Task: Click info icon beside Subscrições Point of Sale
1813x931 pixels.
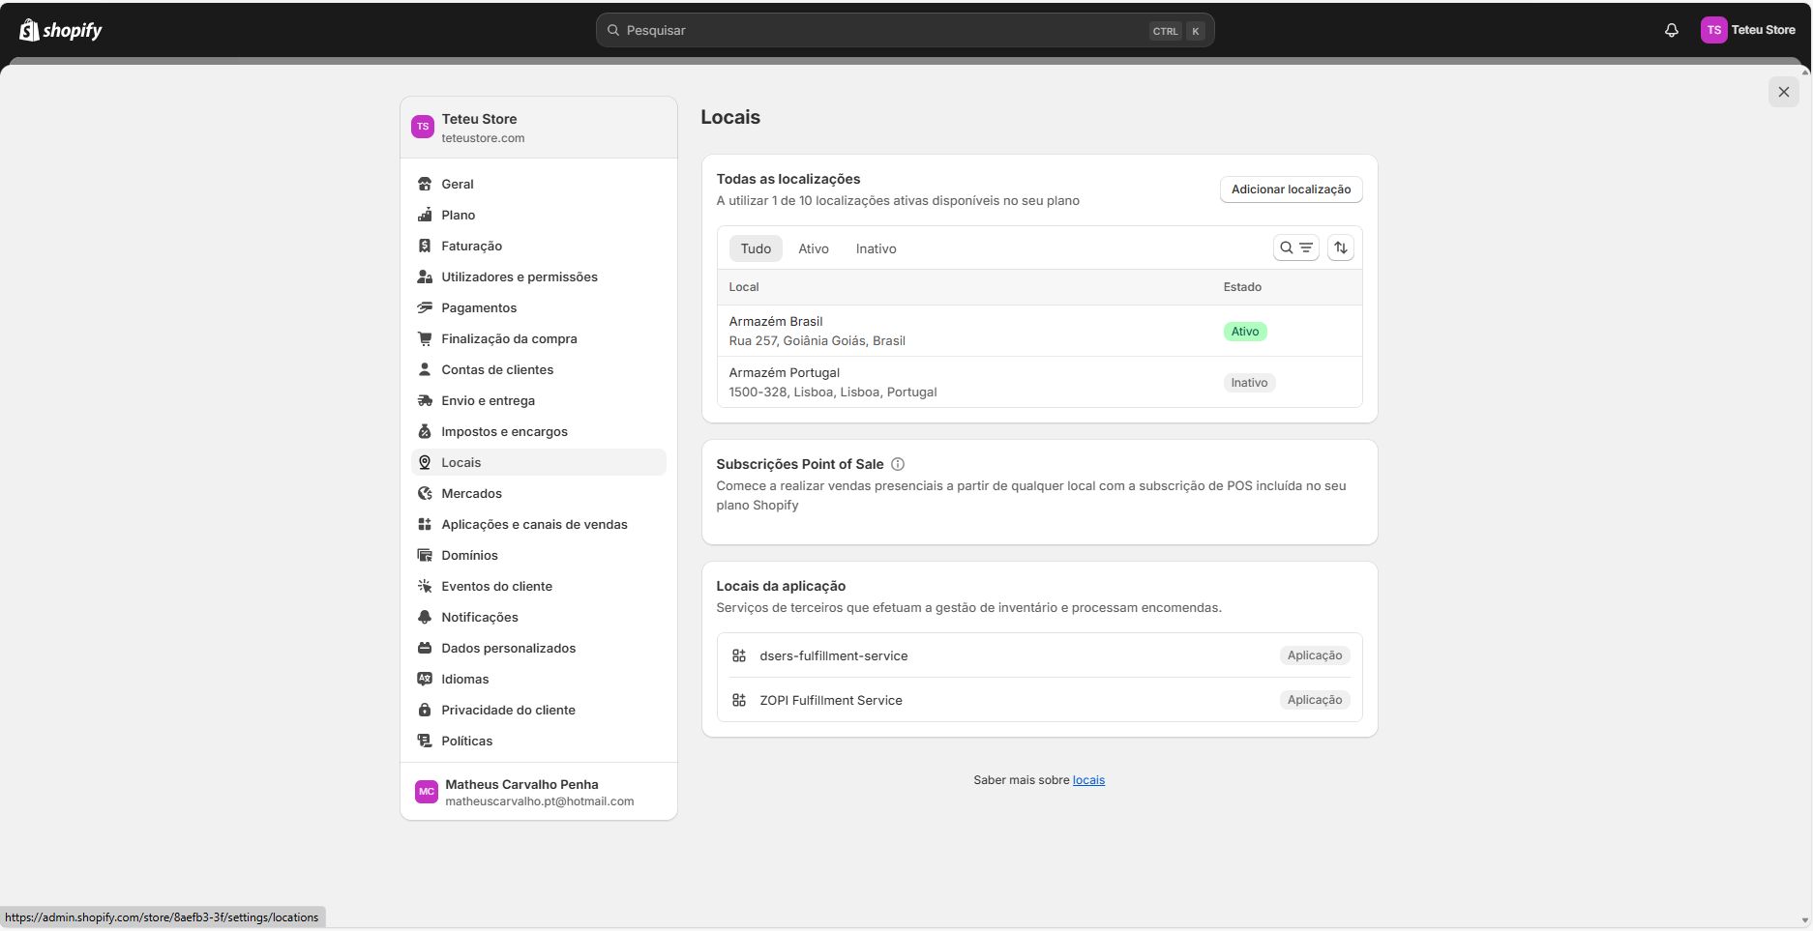Action: (898, 464)
